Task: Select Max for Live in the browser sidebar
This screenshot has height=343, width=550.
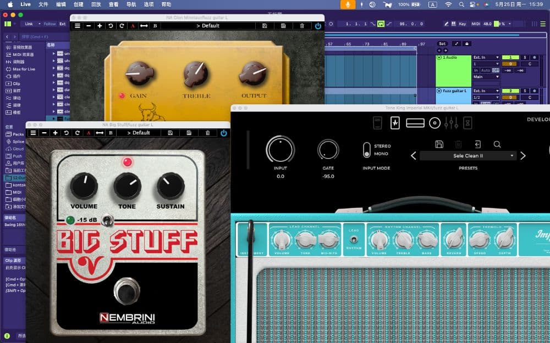Action: 24,69
